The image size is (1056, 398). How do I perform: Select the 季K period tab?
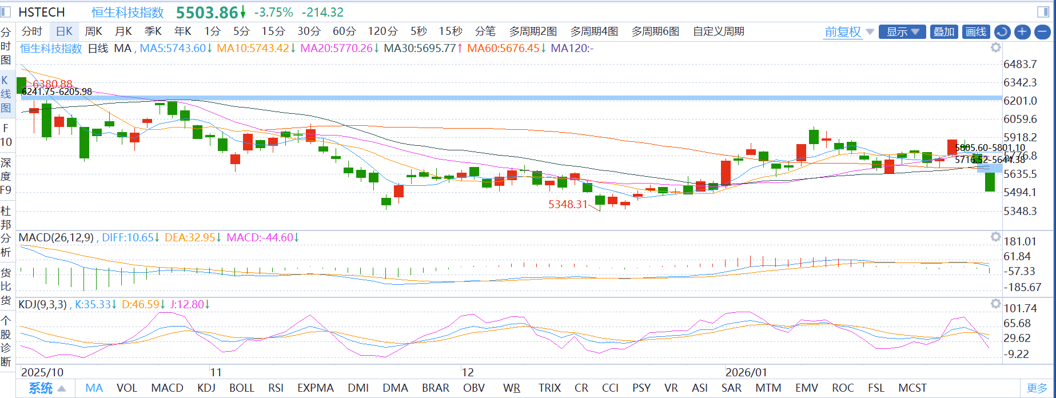tap(153, 31)
